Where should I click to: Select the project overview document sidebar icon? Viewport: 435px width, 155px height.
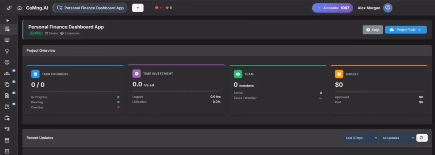(x=7, y=29)
